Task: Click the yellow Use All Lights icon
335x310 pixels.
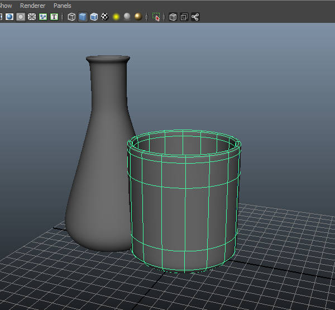Action: click(x=116, y=17)
